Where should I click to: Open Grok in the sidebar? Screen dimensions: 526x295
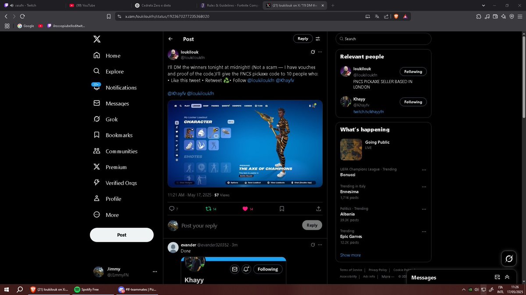coord(105,119)
